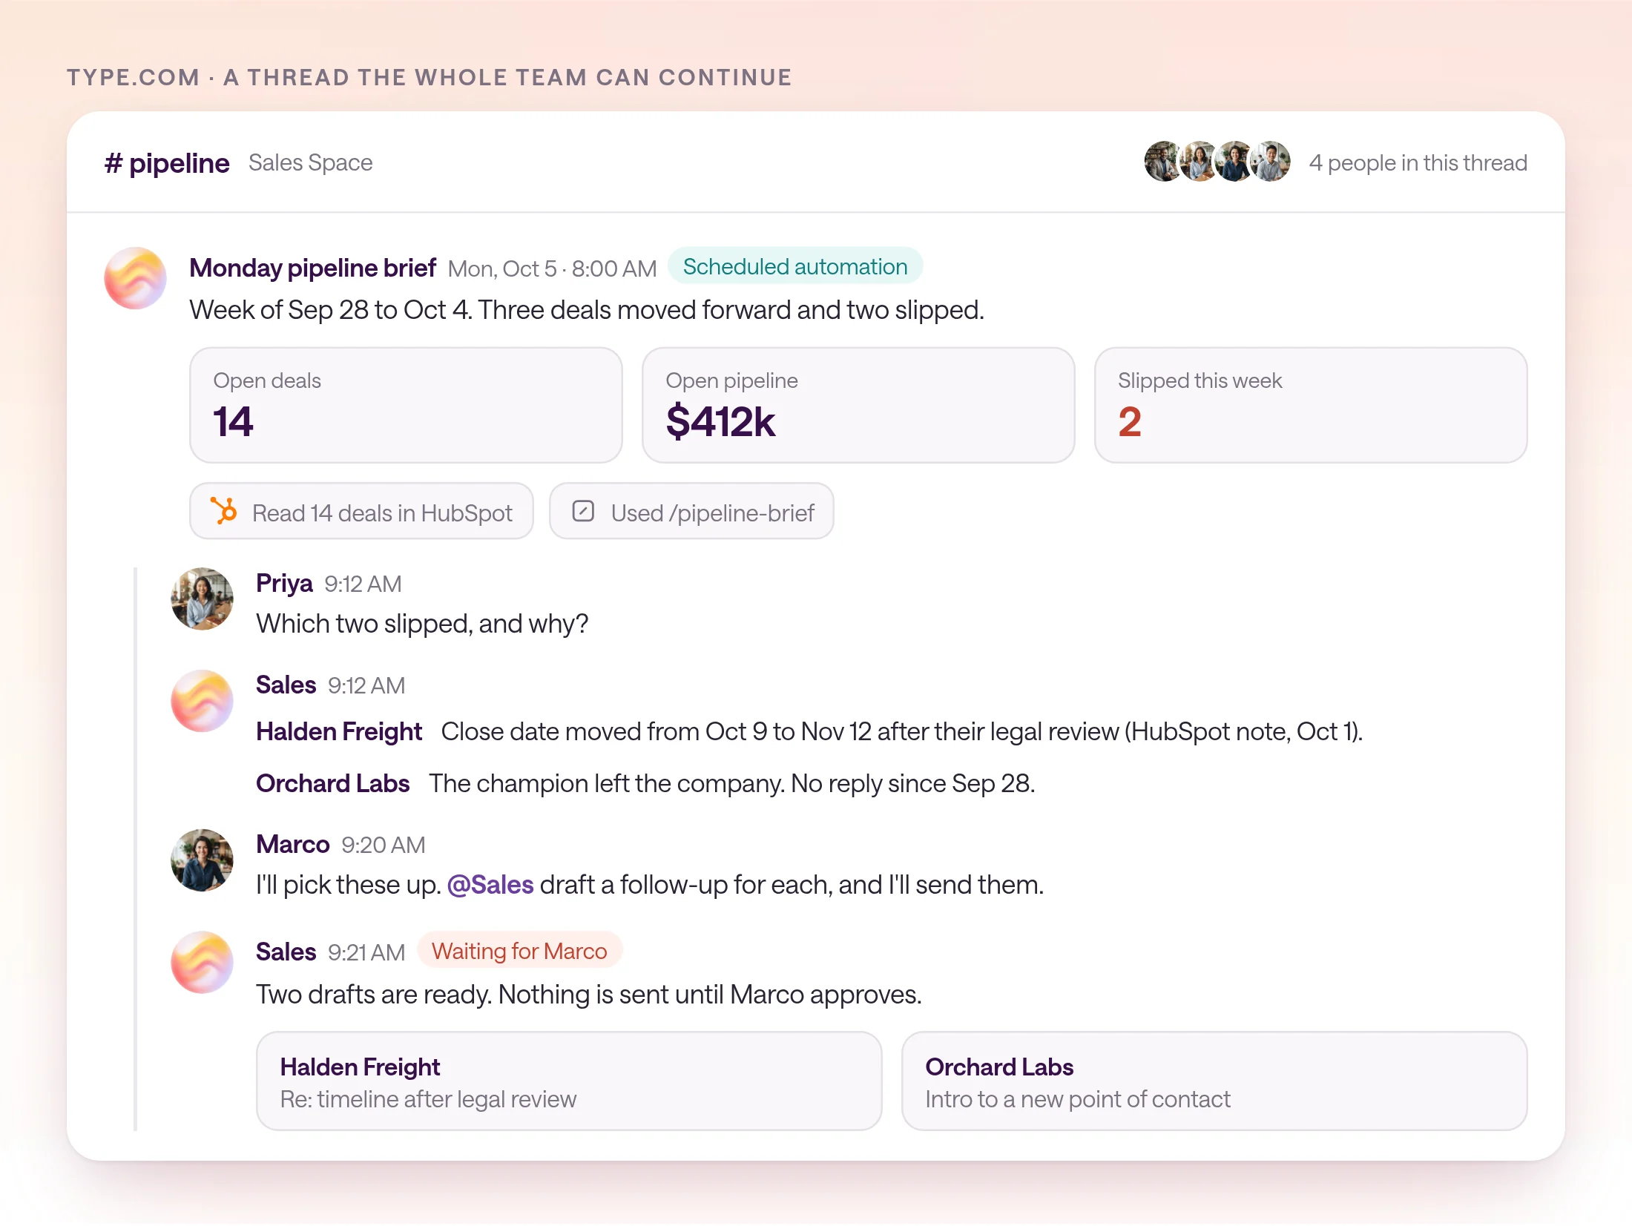Click the Monday pipeline brief sender name

pyautogui.click(x=312, y=268)
